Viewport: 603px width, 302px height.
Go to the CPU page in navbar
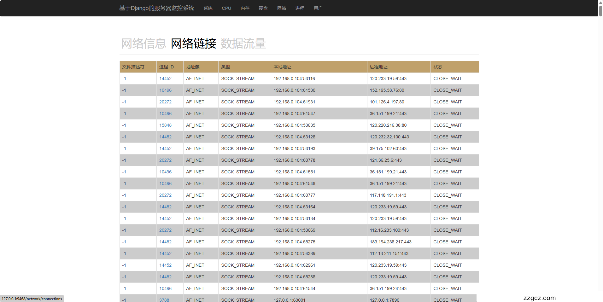226,8
